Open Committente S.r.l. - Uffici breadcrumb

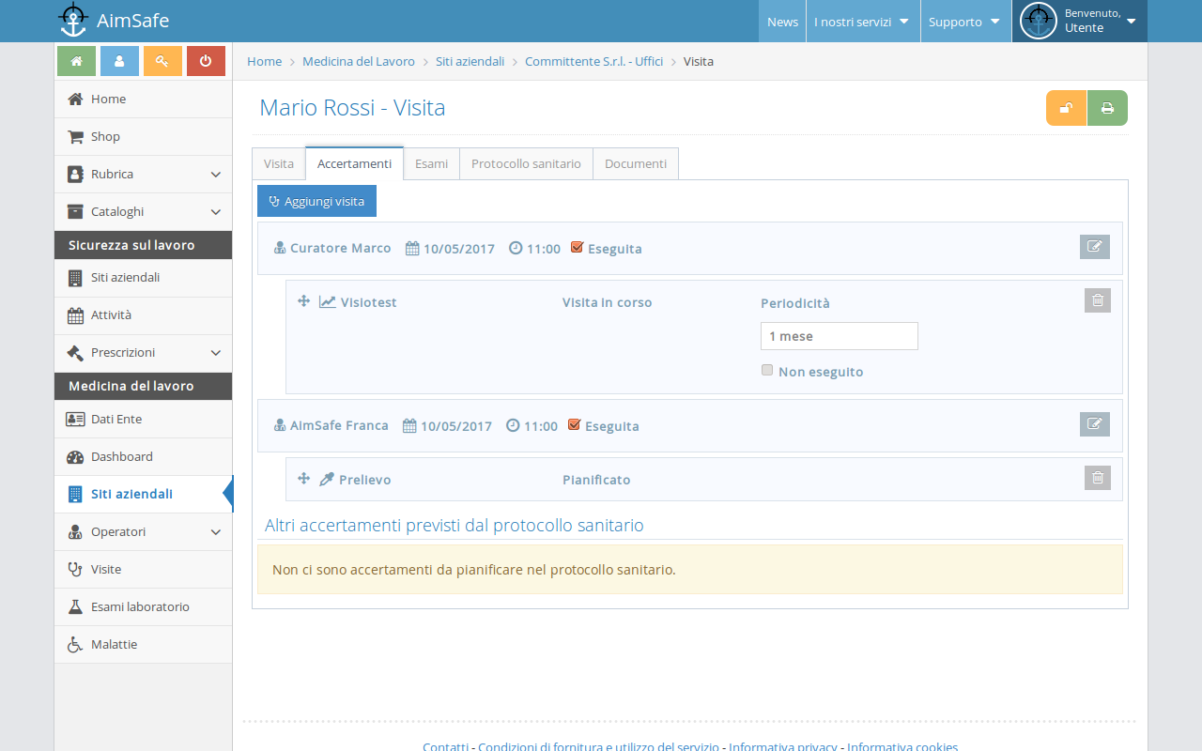point(593,61)
